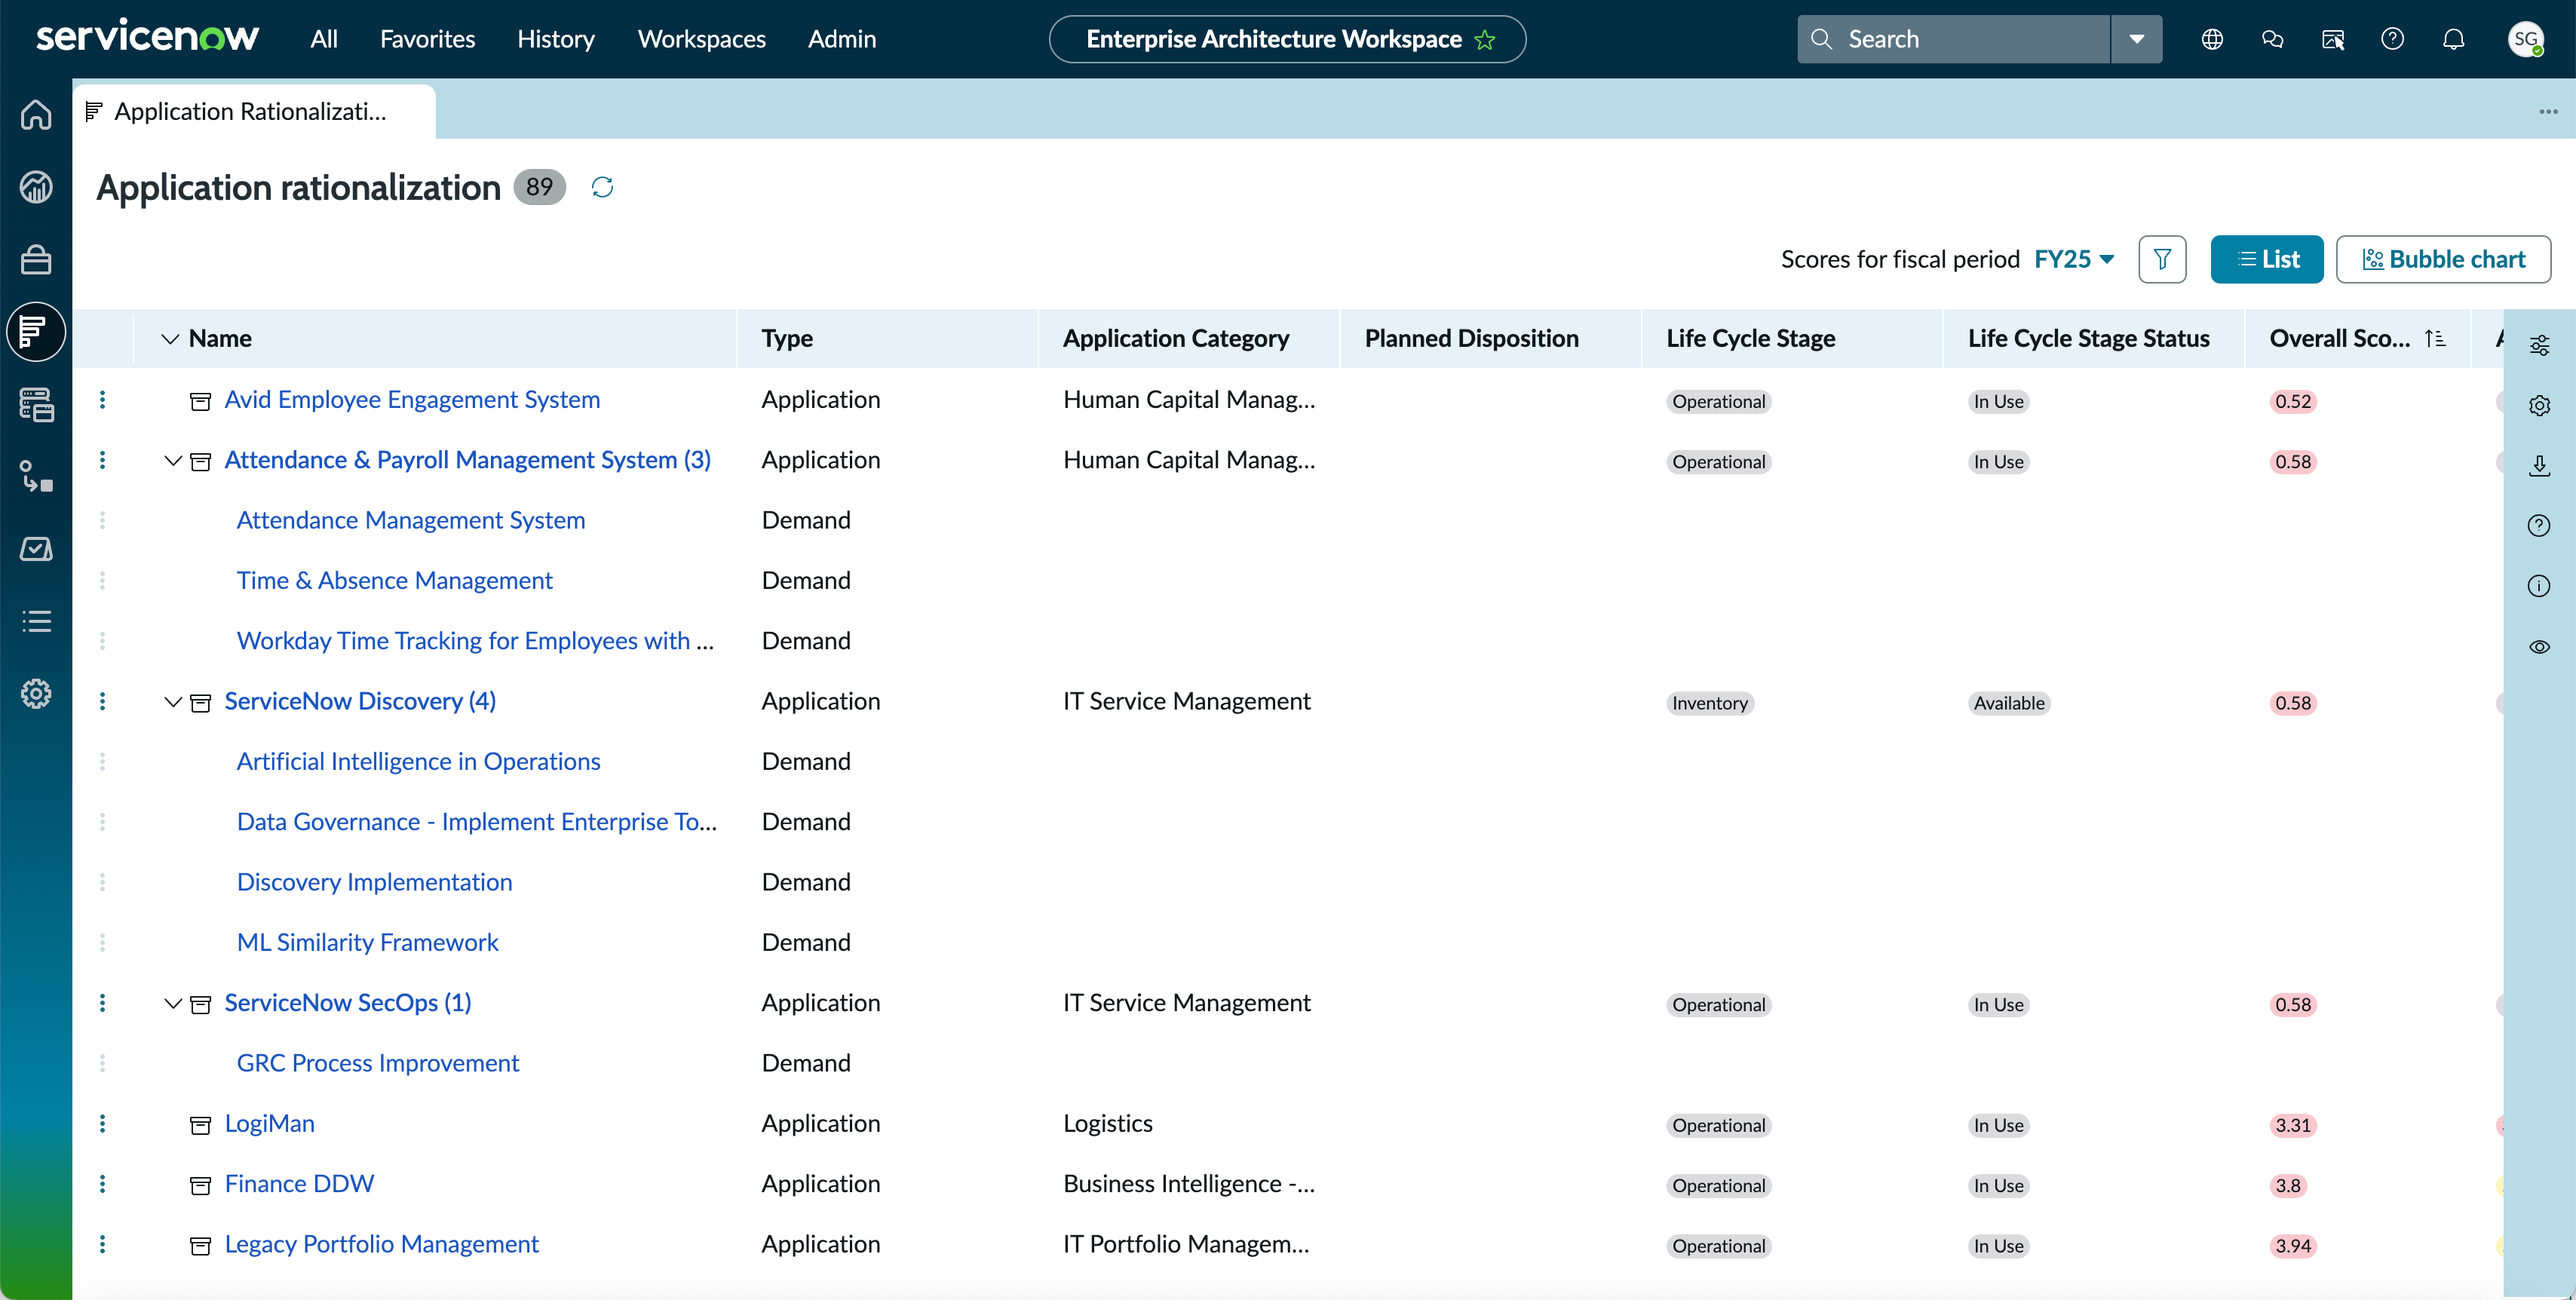
Task: Collapse the ServiceNow Discovery row
Action: pos(172,701)
